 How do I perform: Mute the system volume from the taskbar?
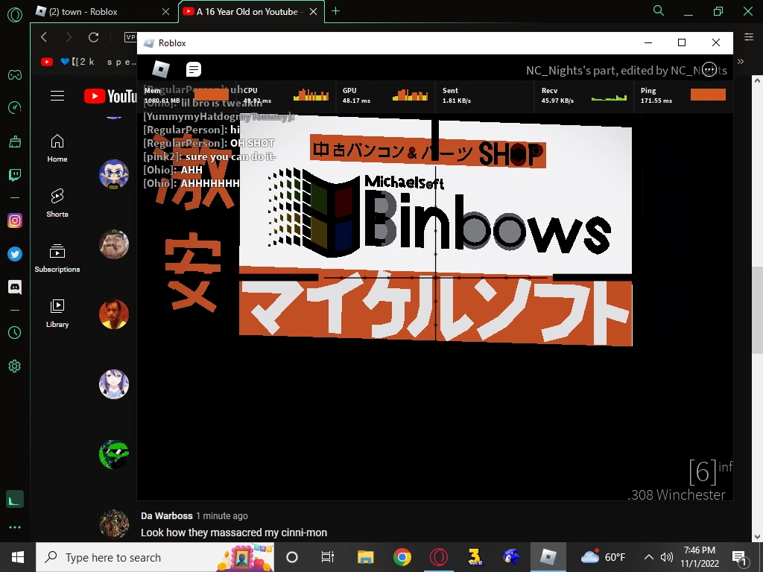click(x=665, y=556)
